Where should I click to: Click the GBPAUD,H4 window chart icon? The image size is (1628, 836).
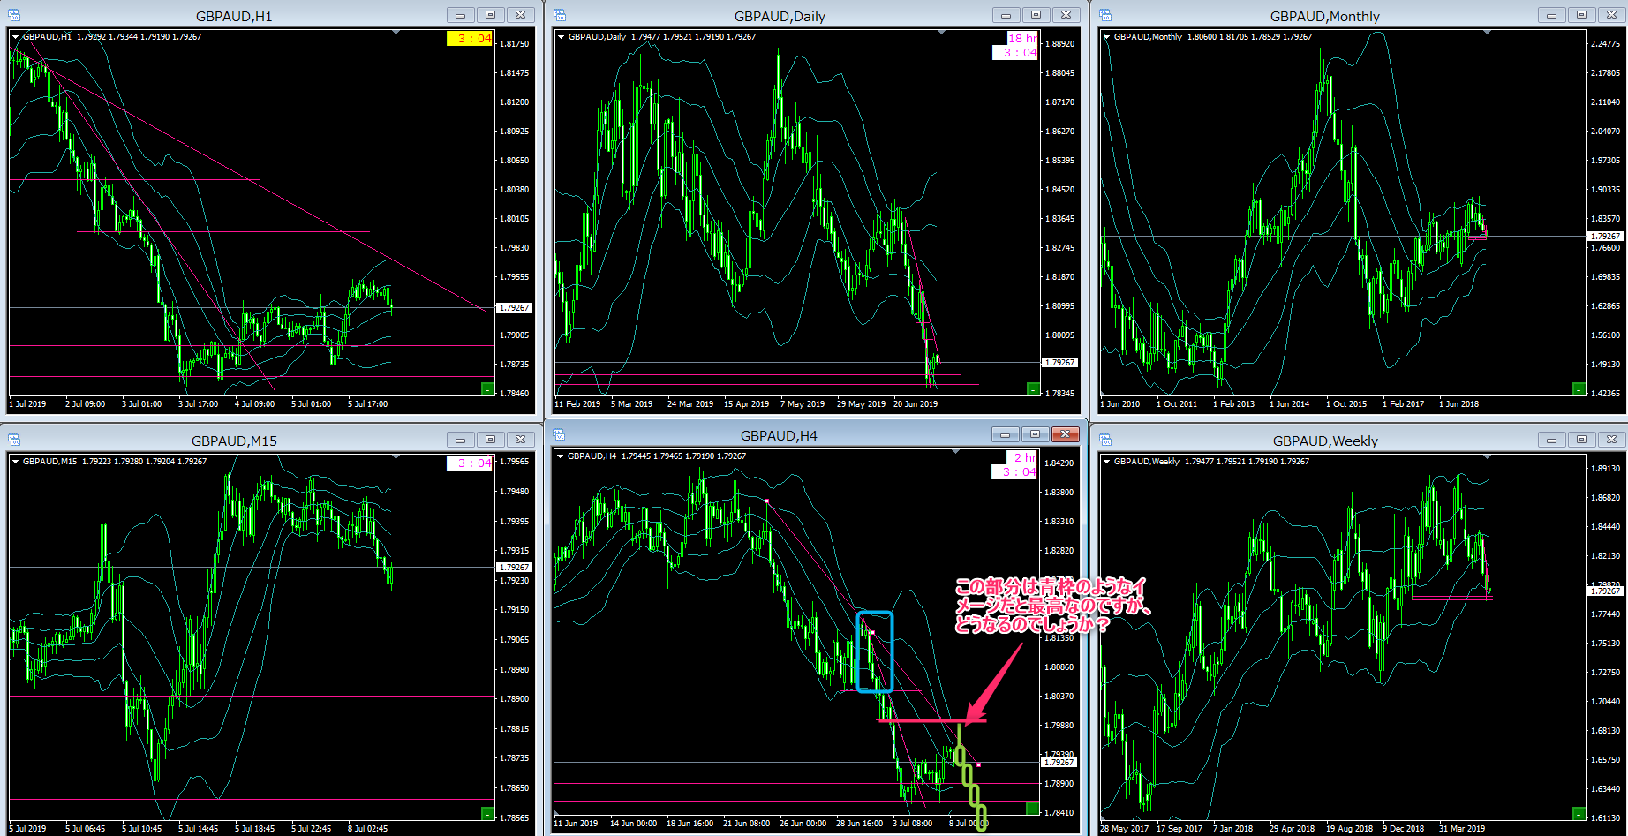560,434
